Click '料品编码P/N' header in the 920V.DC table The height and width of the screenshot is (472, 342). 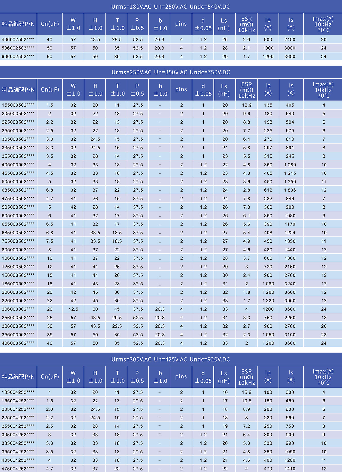coord(18,377)
